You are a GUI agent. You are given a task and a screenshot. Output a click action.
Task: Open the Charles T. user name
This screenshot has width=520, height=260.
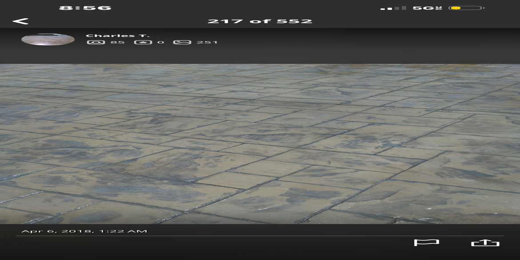118,36
